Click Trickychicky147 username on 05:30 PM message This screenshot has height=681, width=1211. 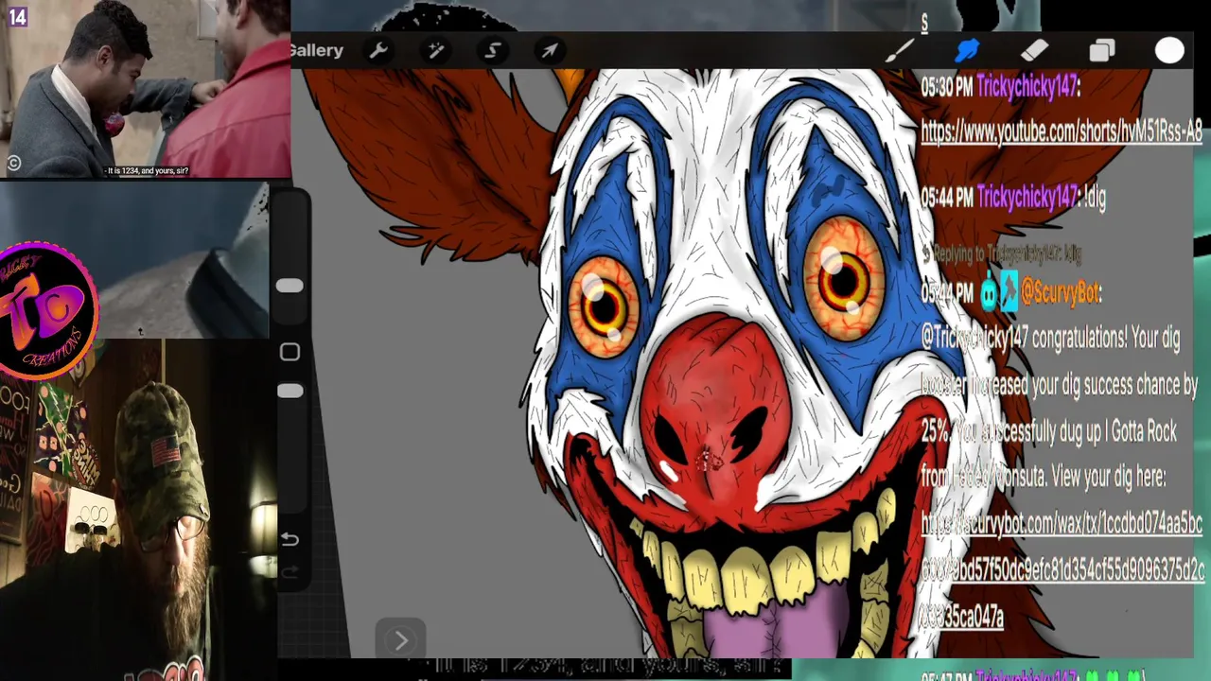1027,87
